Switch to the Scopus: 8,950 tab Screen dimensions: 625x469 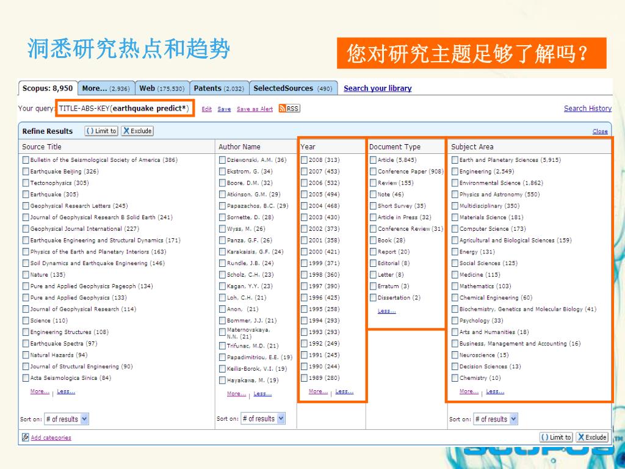tap(48, 88)
